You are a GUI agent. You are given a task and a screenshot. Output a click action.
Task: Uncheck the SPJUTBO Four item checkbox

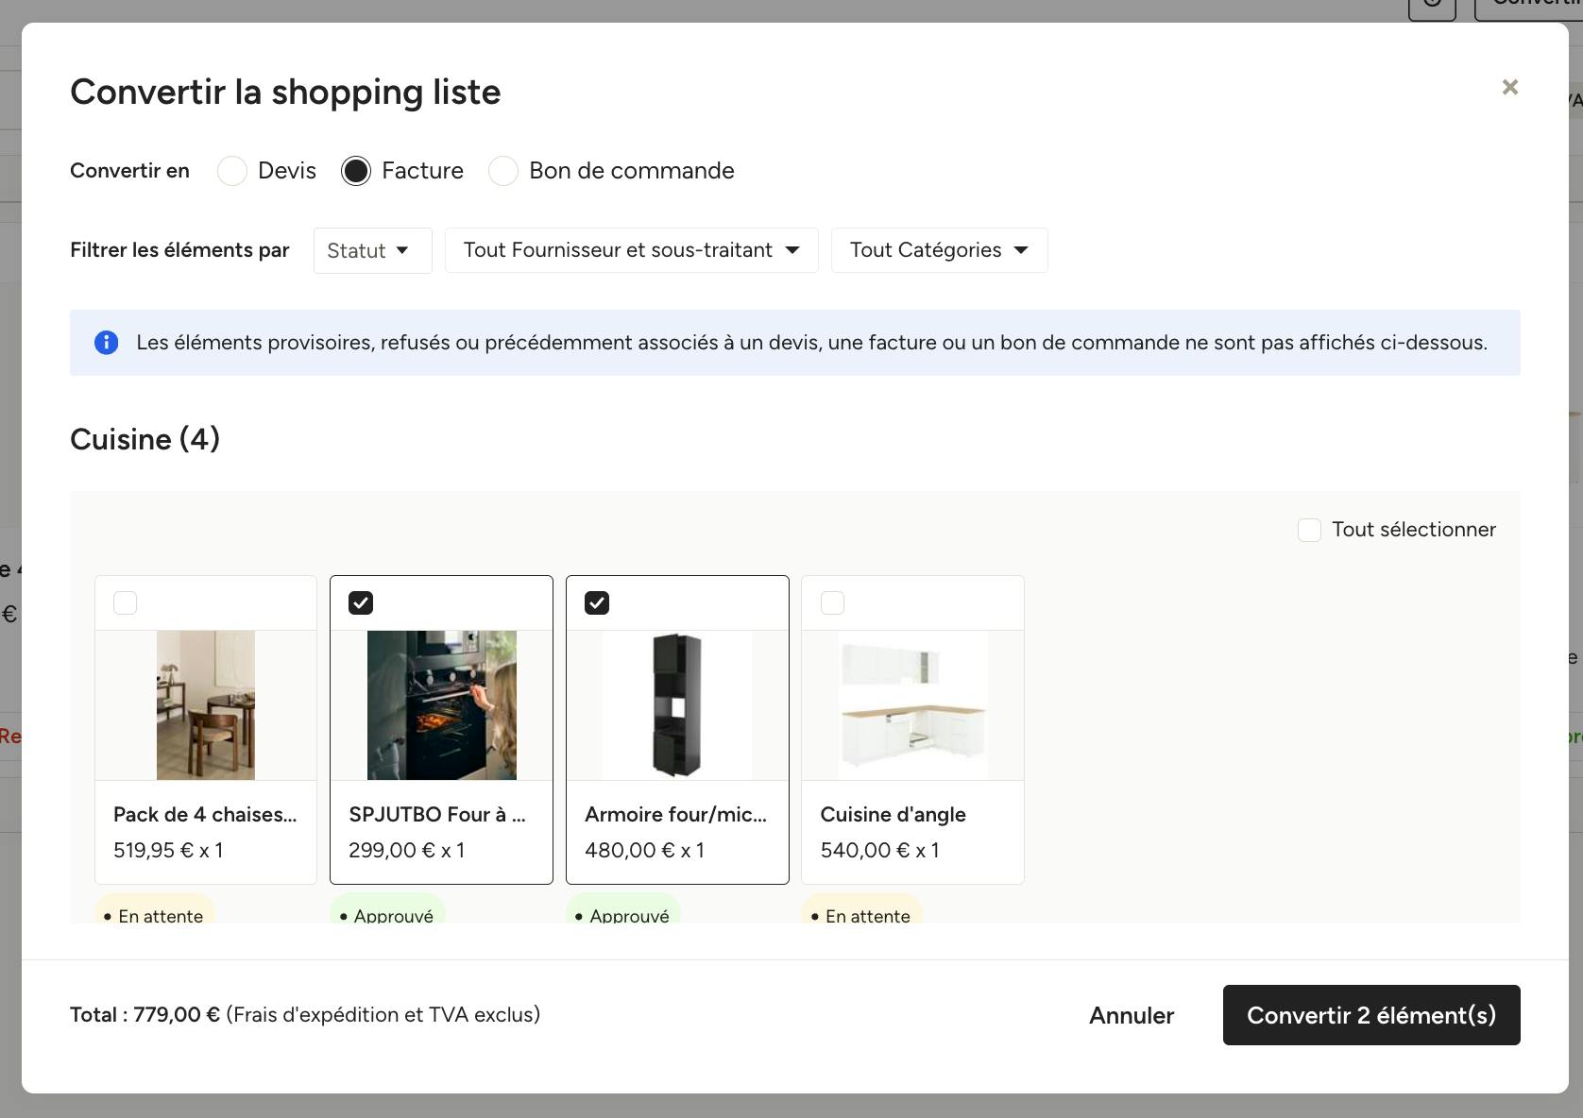tap(361, 602)
